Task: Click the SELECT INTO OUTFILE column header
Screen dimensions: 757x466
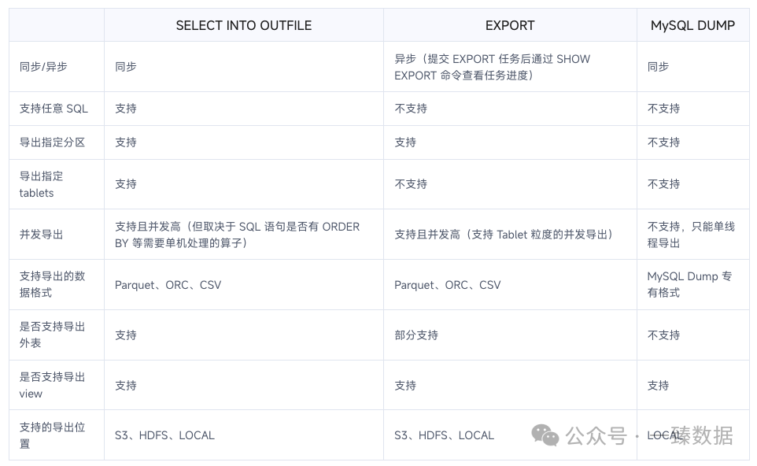Action: (x=243, y=25)
